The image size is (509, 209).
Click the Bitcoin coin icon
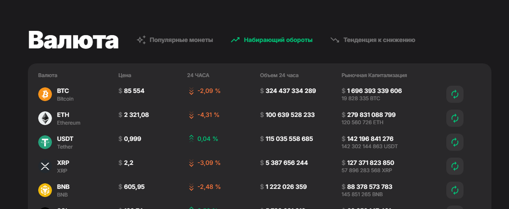(x=45, y=94)
